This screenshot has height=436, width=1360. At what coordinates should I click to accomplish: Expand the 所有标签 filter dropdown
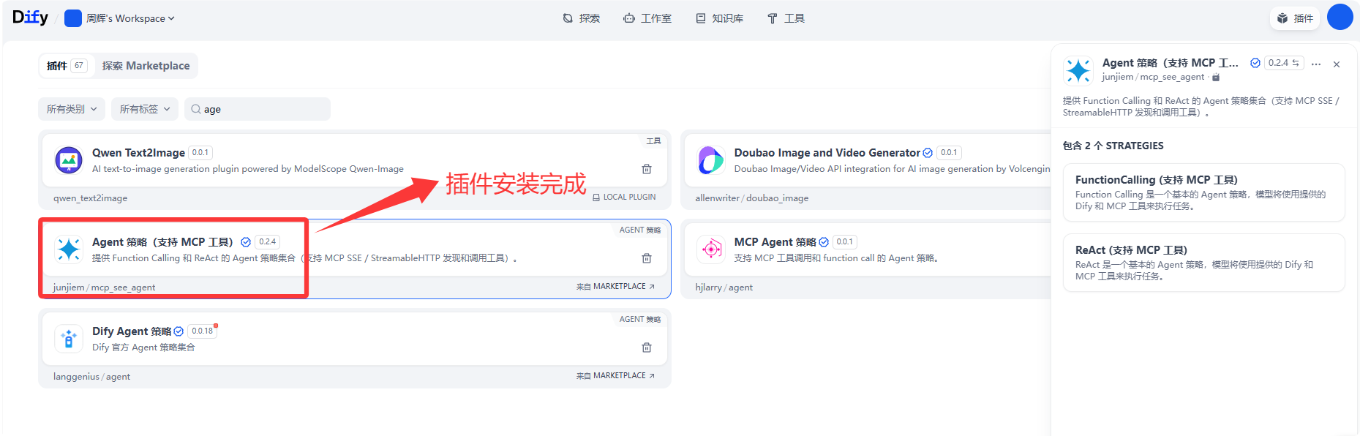[x=145, y=109]
